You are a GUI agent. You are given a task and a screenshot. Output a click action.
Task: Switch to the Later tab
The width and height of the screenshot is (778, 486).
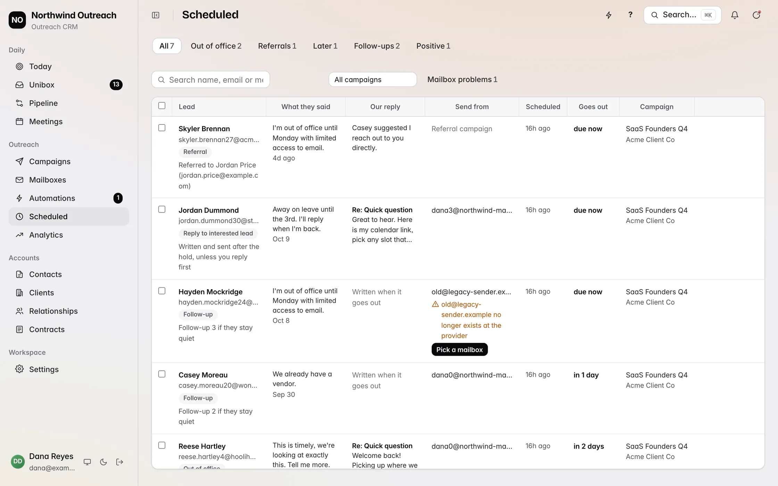tap(325, 46)
